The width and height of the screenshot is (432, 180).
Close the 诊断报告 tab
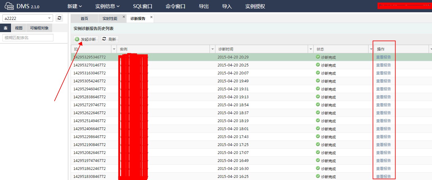(151, 17)
